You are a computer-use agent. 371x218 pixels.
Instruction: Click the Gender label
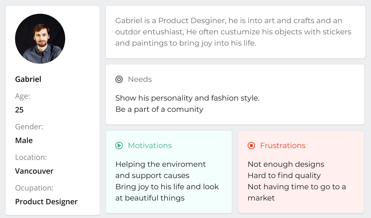tap(29, 127)
